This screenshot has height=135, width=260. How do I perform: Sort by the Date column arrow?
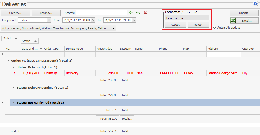(x=41, y=49)
